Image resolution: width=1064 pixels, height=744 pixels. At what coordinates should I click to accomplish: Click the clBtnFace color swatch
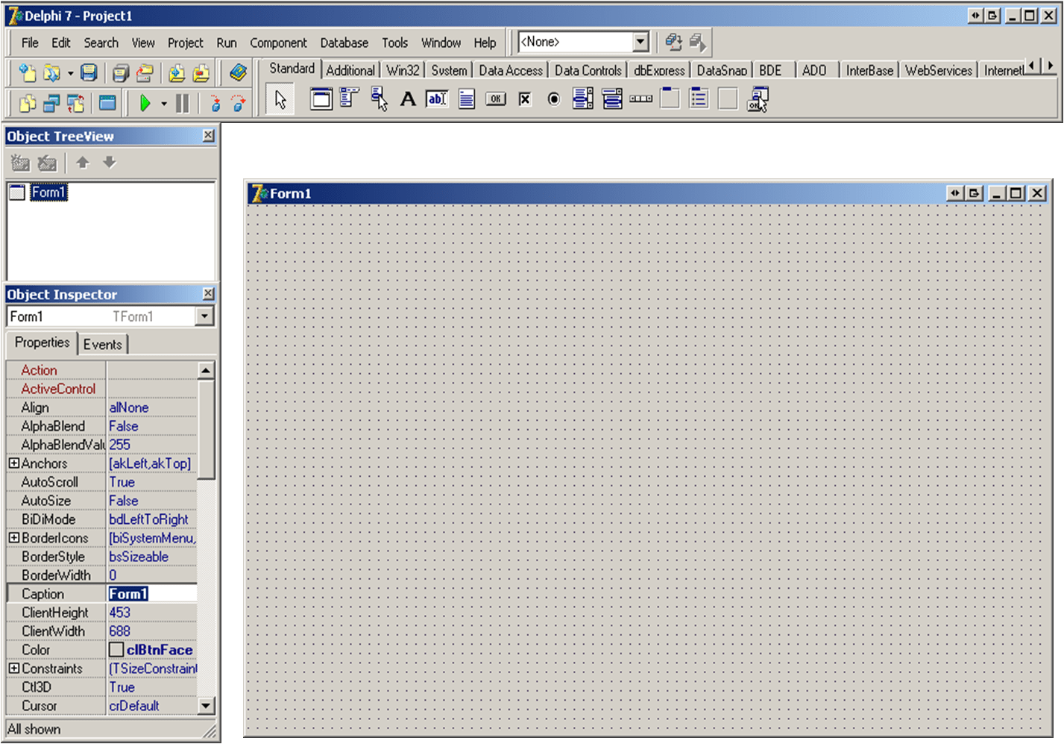[x=116, y=650]
